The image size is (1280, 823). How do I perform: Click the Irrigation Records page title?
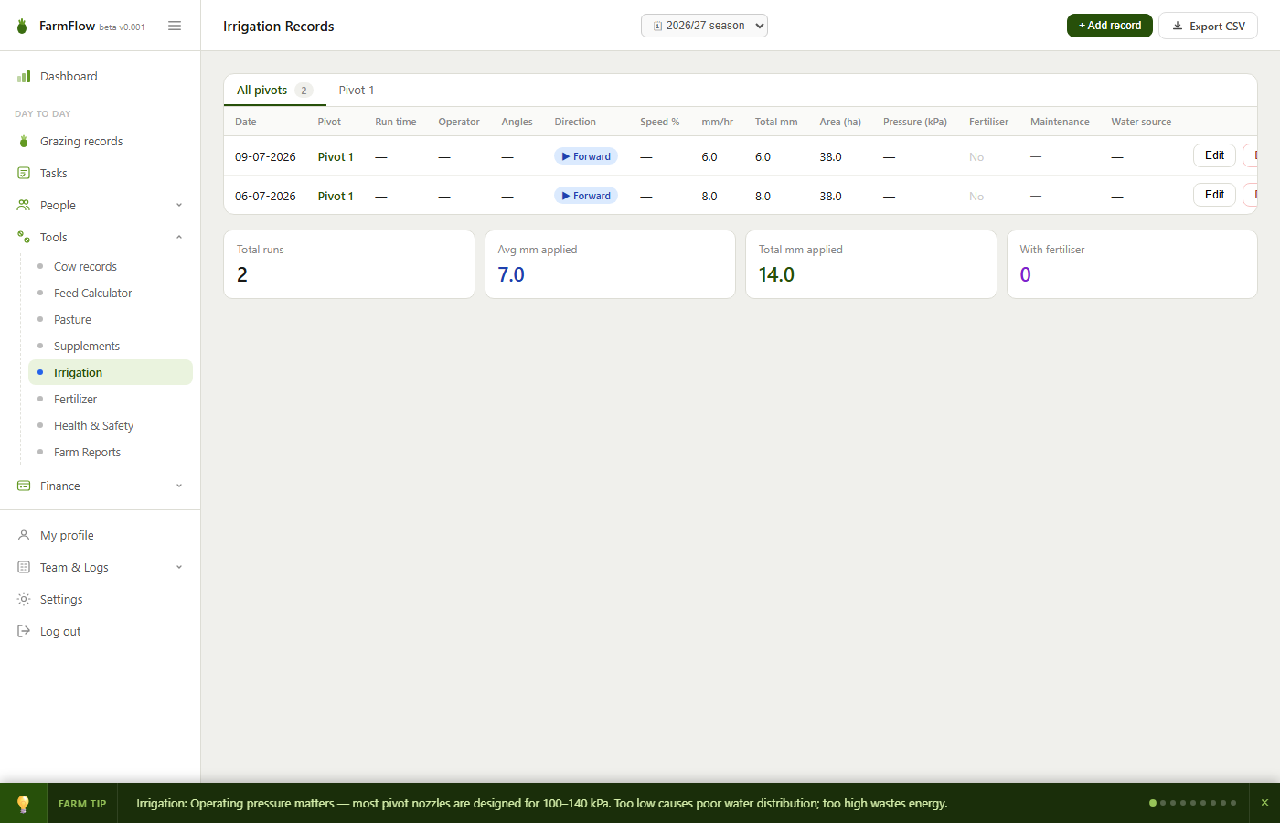pyautogui.click(x=279, y=27)
